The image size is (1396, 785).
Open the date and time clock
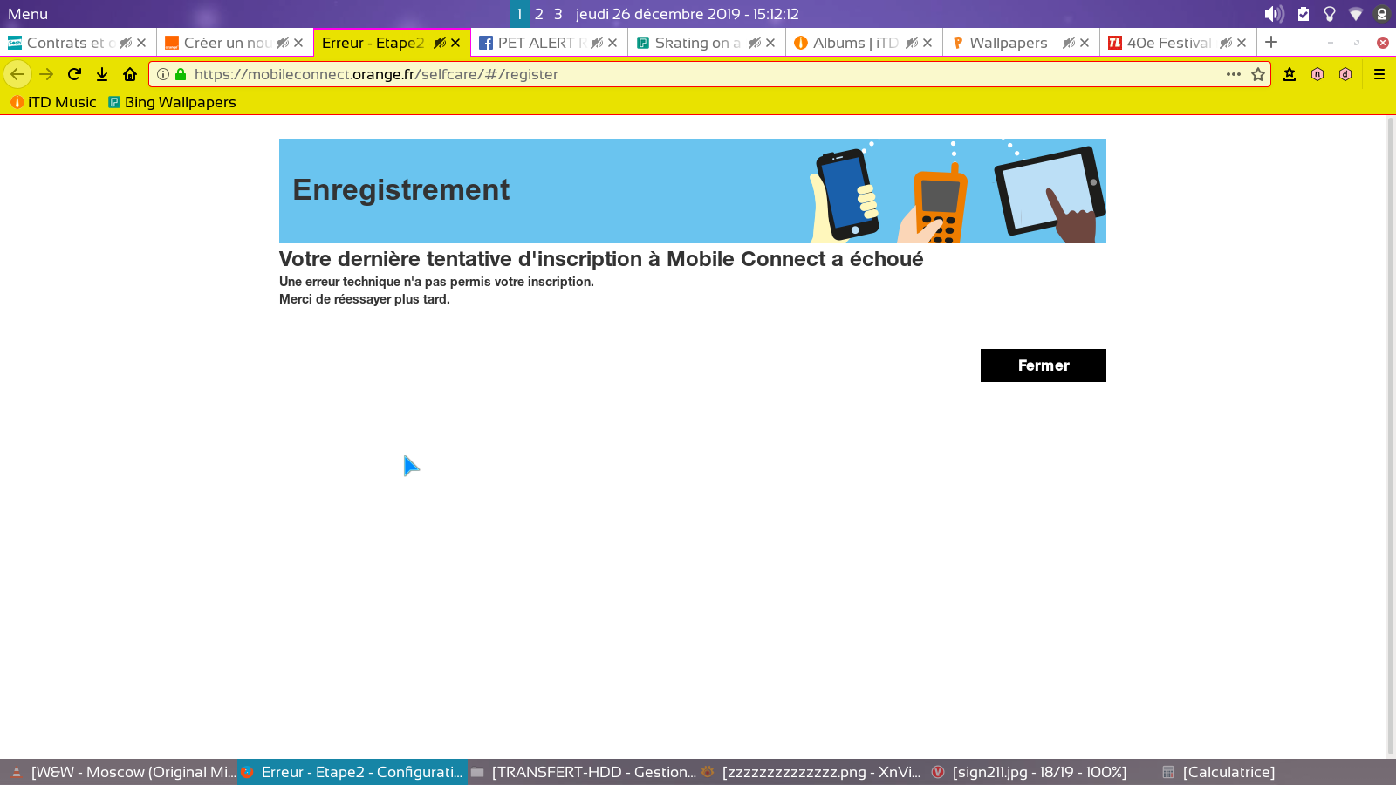688,14
